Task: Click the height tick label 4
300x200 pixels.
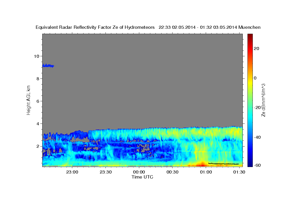Action: pos(38,123)
